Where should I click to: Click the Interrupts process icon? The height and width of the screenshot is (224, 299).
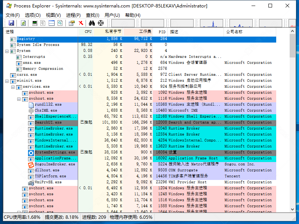pyautogui.click(x=19, y=57)
